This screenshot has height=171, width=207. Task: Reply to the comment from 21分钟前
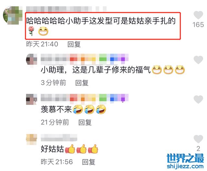tap(85, 122)
